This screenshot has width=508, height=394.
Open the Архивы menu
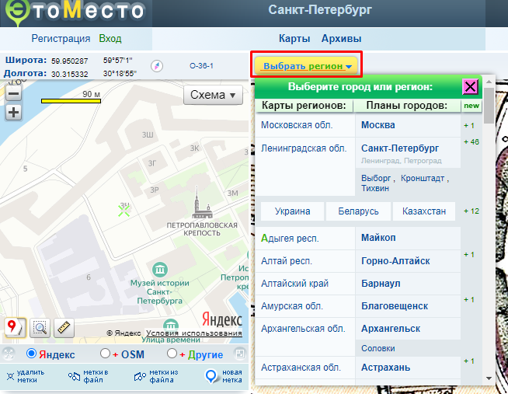pos(341,39)
